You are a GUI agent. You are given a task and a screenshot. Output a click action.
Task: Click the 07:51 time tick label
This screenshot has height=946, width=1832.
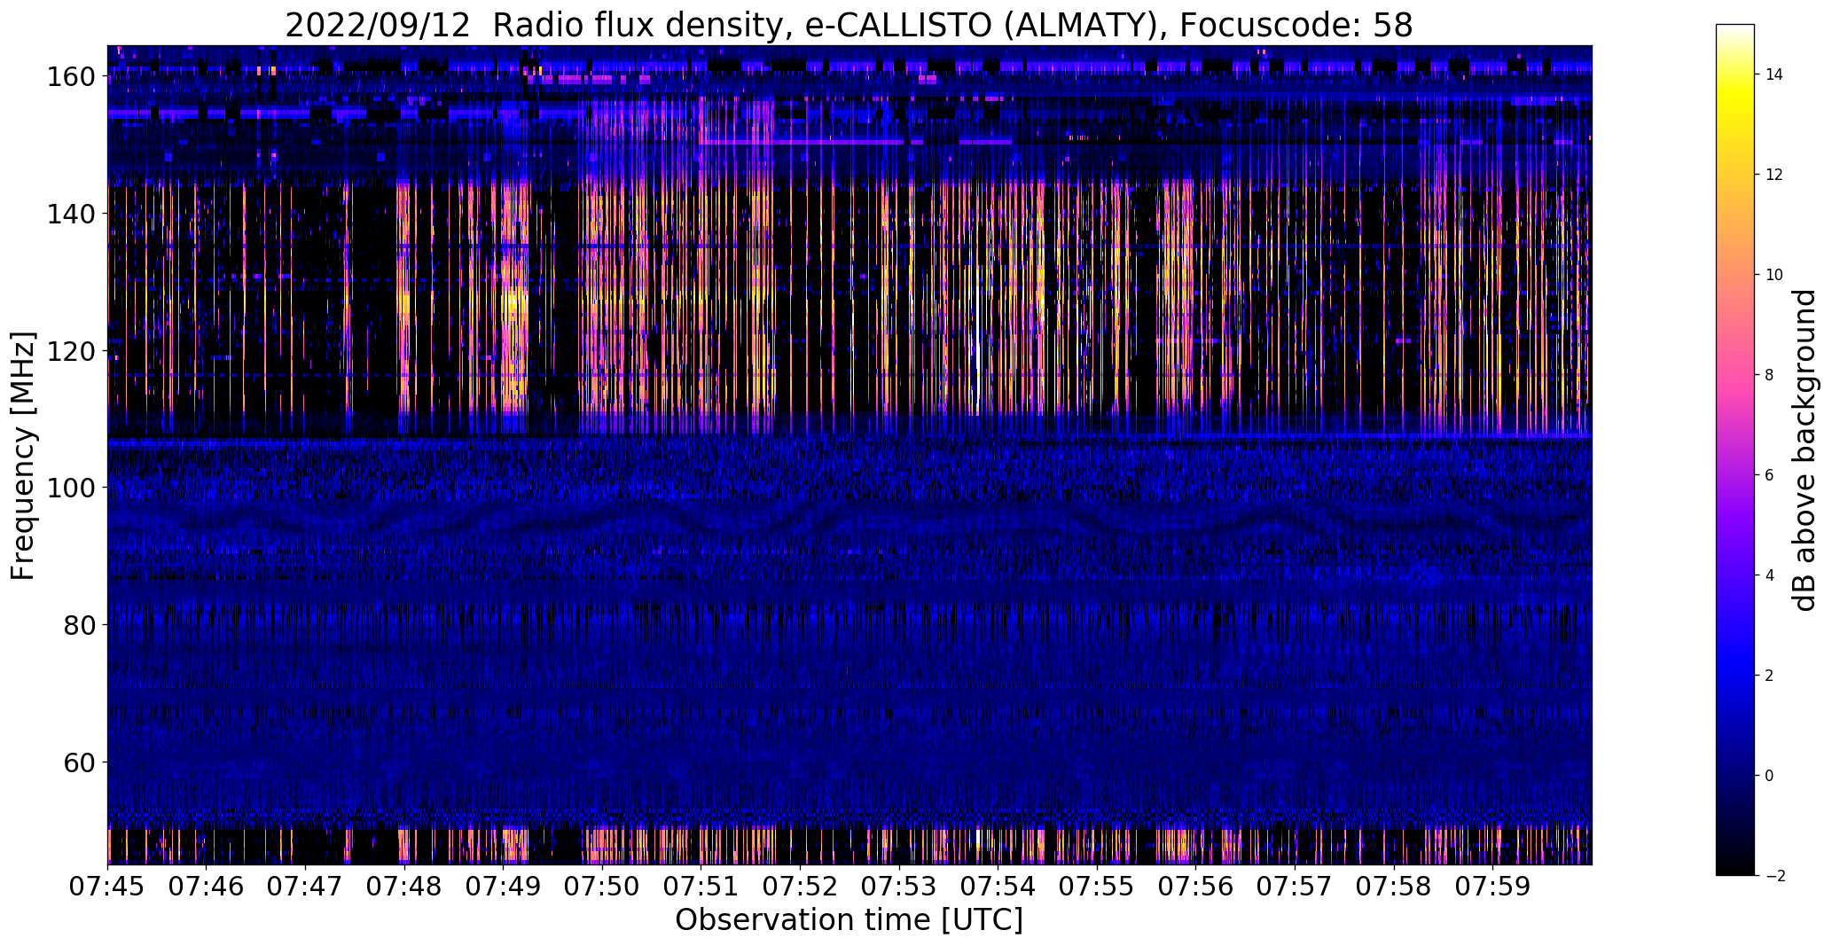701,887
